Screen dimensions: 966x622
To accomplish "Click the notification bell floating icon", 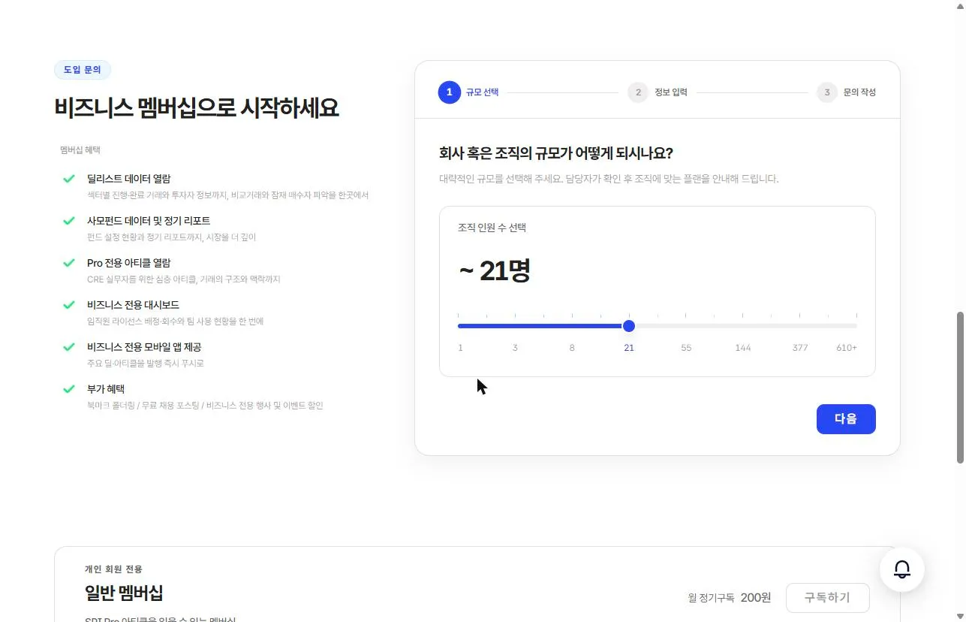I will pos(901,569).
